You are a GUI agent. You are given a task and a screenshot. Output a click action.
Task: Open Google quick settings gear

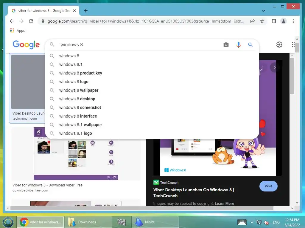279,45
